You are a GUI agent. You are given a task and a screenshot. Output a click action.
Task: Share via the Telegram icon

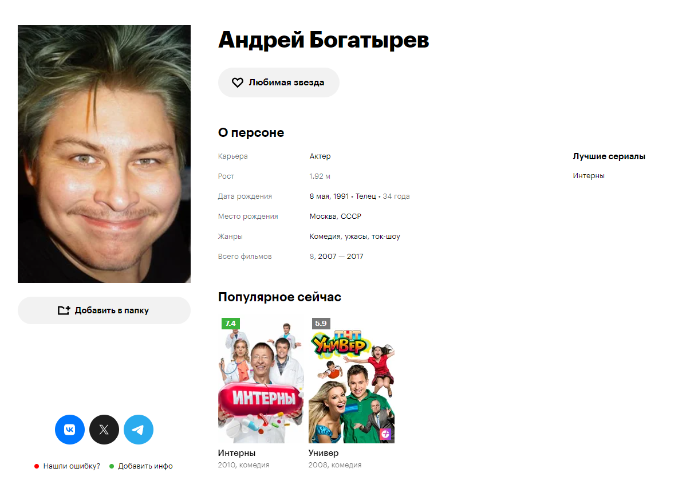[139, 430]
